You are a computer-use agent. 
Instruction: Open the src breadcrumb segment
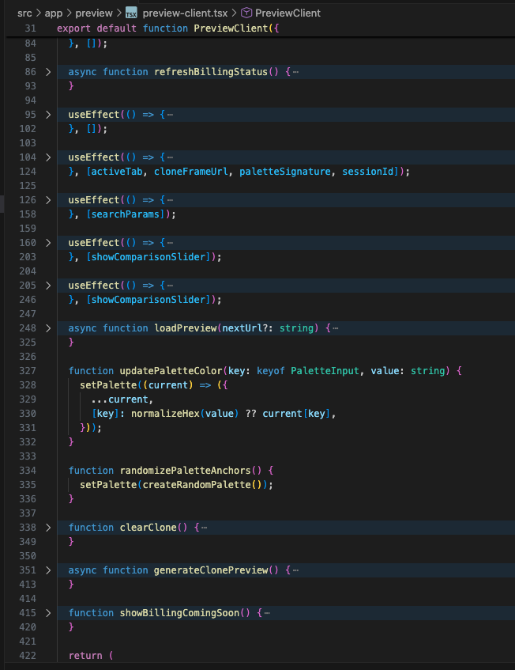24,13
